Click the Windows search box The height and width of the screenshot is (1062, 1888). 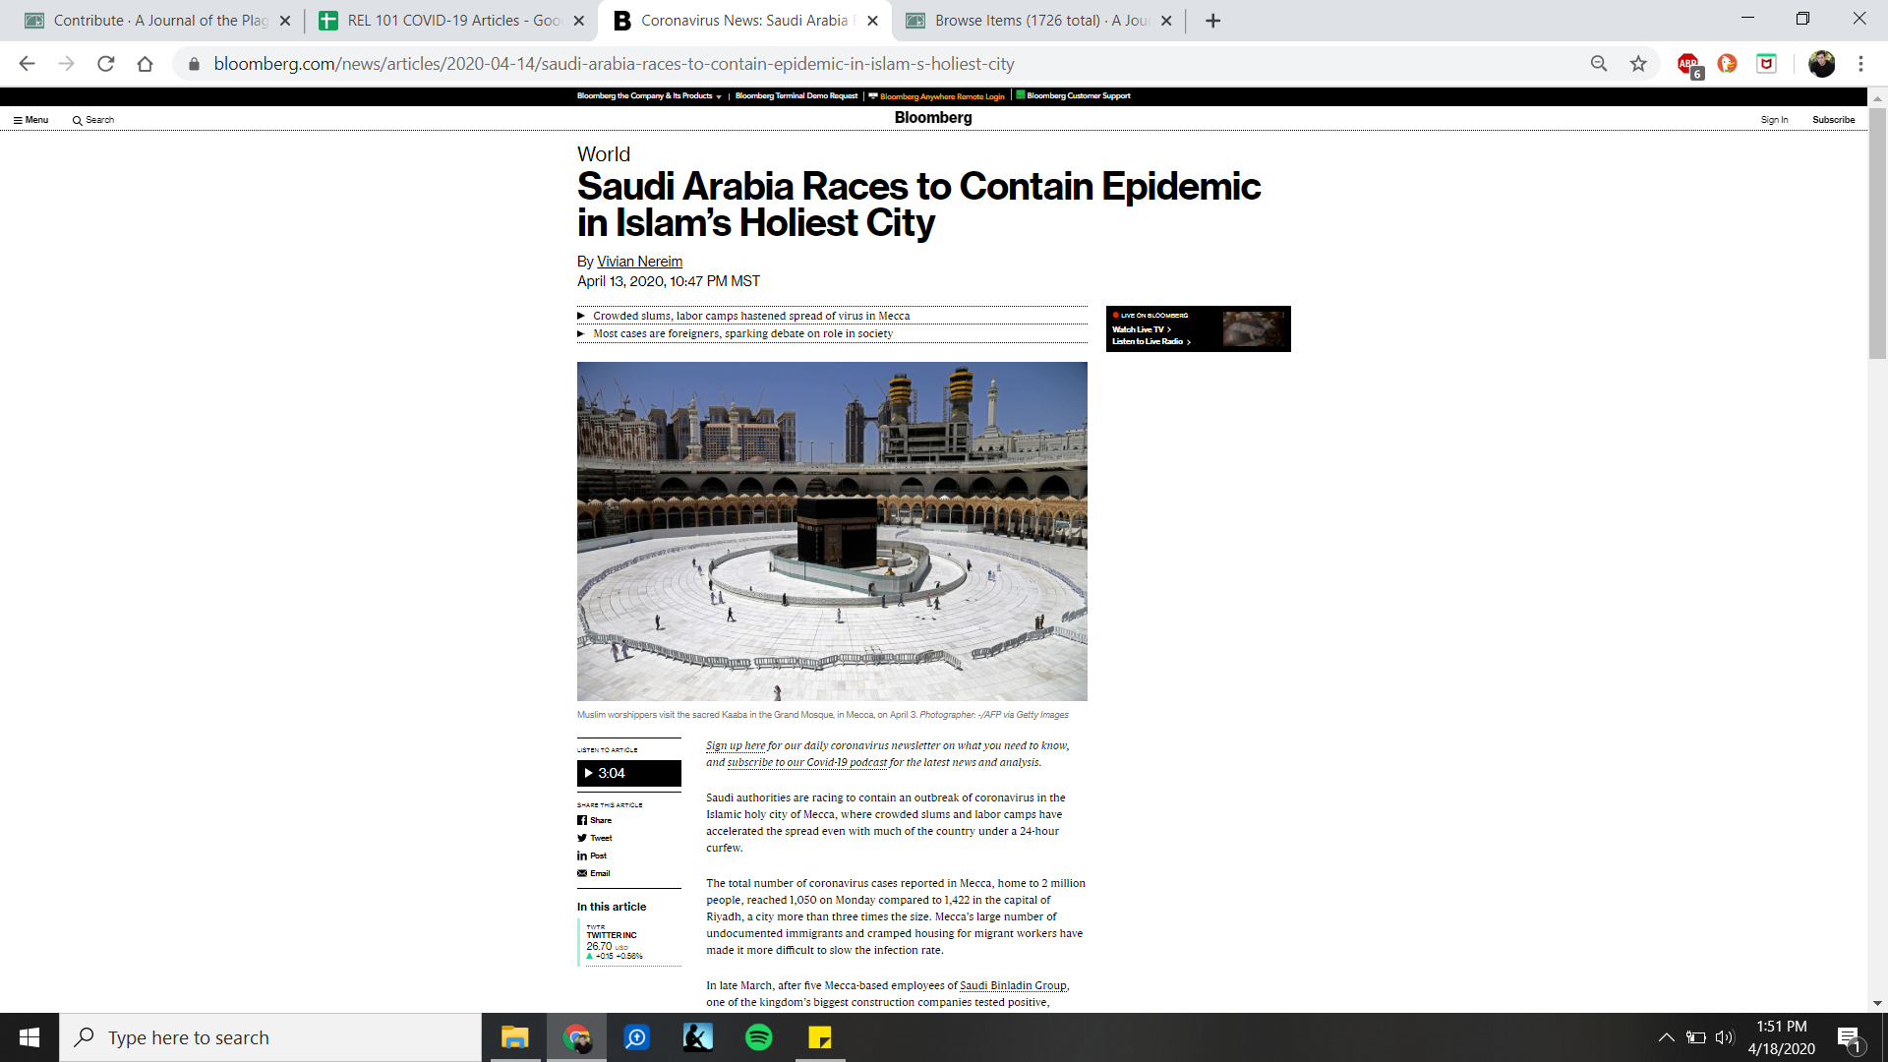click(270, 1037)
